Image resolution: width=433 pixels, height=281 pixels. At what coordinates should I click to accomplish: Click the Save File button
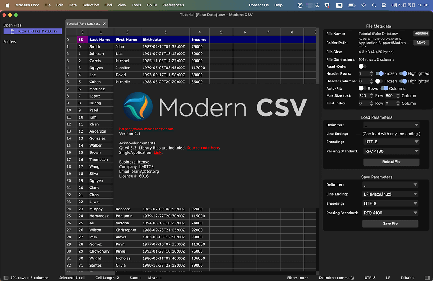point(390,223)
